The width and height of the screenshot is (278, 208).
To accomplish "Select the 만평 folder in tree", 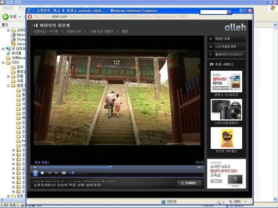I will [x=17, y=76].
